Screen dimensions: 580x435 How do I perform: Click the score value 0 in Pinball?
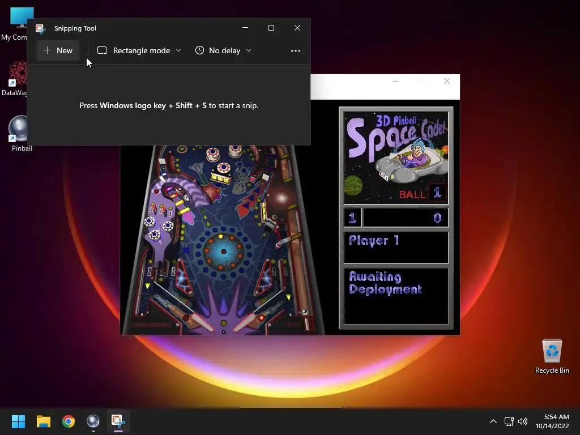point(437,218)
